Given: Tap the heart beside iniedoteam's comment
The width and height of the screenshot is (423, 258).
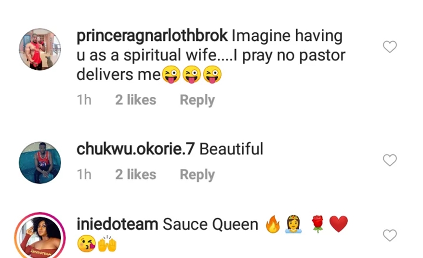Looking at the screenshot, I should point(389,235).
